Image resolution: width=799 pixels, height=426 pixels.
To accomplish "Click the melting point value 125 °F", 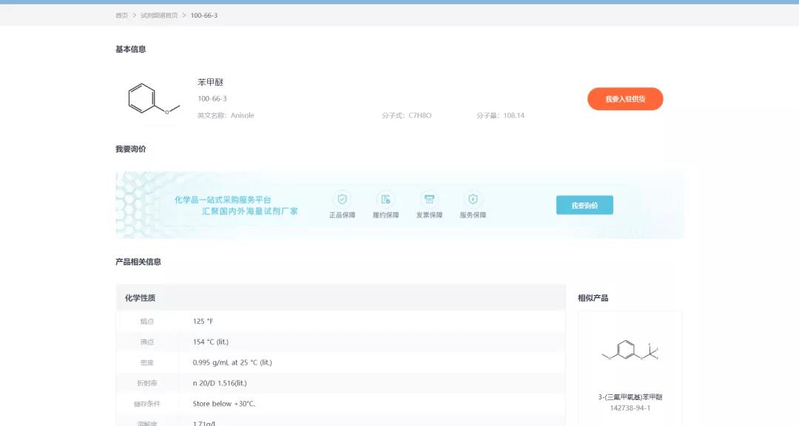I will click(203, 322).
